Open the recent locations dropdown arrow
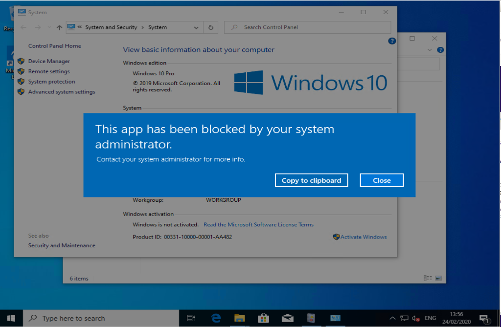Viewport: 501px width, 327px height. point(49,27)
